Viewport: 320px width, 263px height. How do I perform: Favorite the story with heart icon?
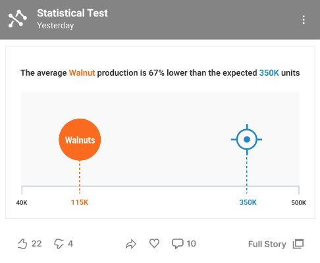click(x=154, y=243)
